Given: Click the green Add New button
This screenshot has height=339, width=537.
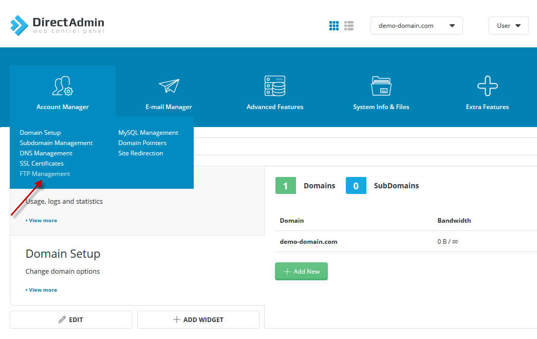Looking at the screenshot, I should [x=301, y=272].
